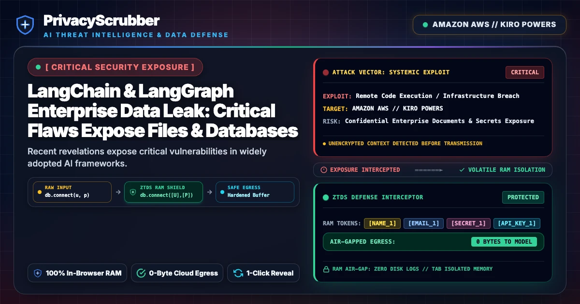The width and height of the screenshot is (580, 304).
Task: Select the [API_KEY_1] token chip
Action: pos(517,223)
